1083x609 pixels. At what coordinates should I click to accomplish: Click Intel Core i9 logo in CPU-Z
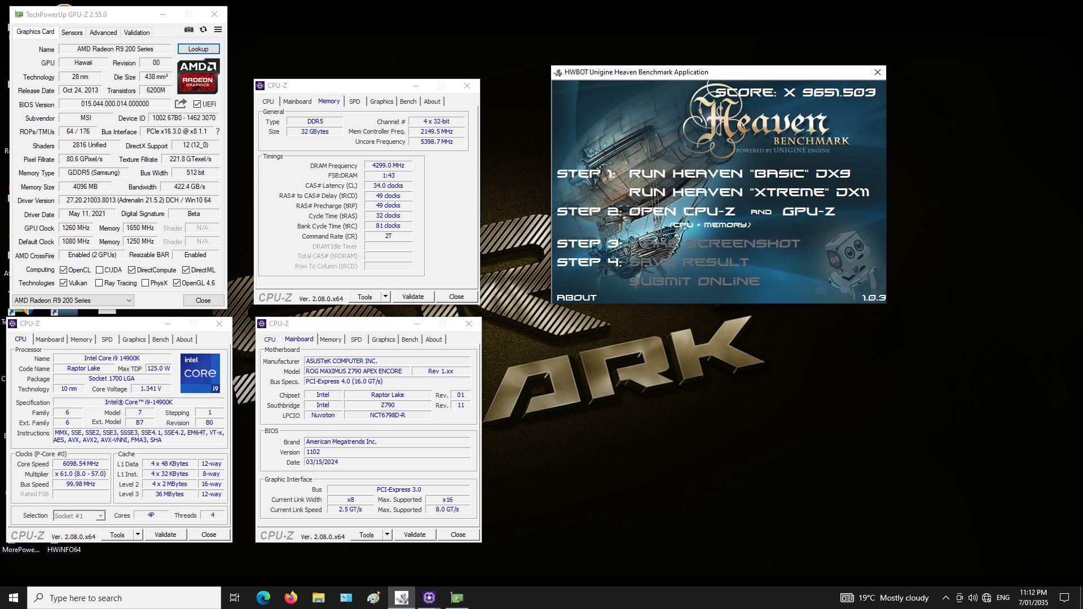[200, 373]
